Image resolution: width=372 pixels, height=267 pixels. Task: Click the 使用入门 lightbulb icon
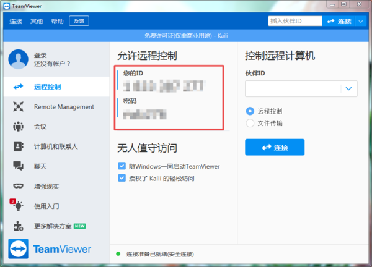pos(18,206)
